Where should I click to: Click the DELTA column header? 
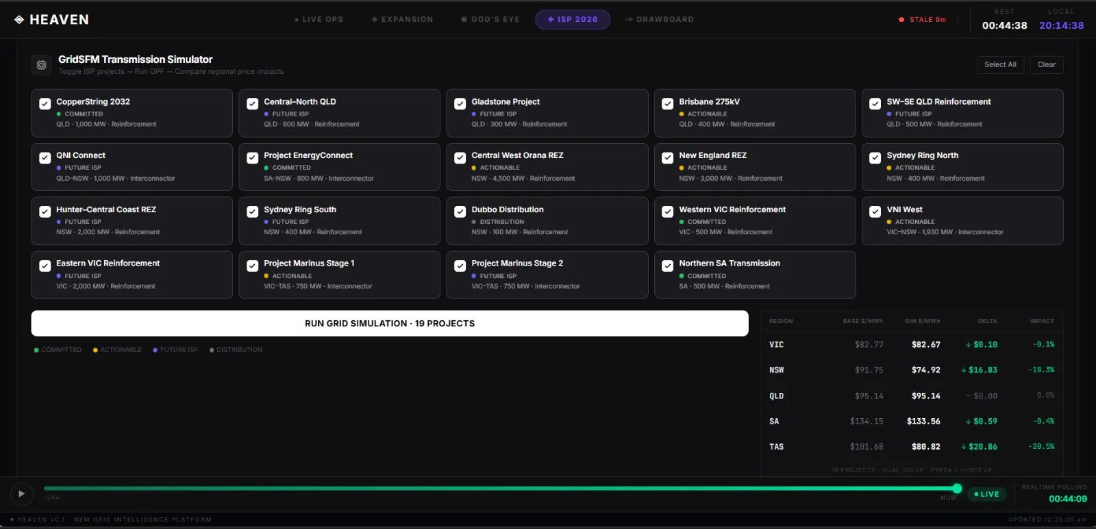coord(987,321)
